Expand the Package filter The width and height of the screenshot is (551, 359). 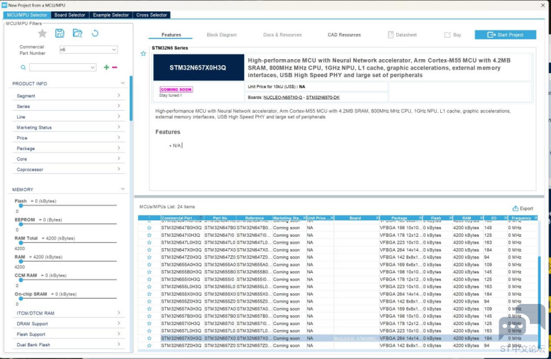pyautogui.click(x=119, y=148)
